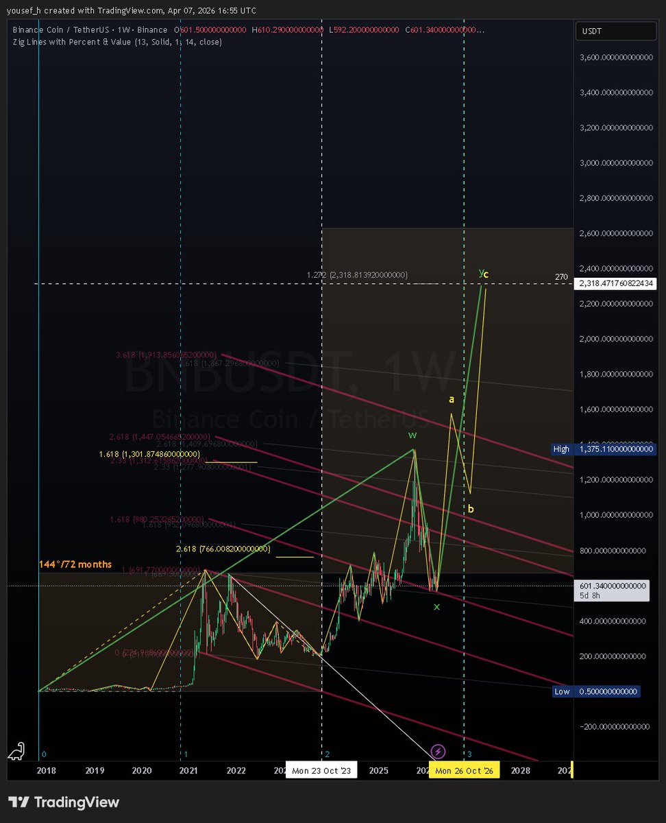Click the yellow 2.618 (766.008) Fibonacci label

tap(225, 549)
